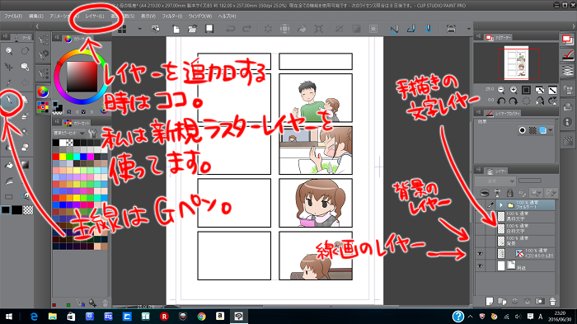
Task: Open CLIP STUDIO grid icon in command bar
Action: pos(122,29)
